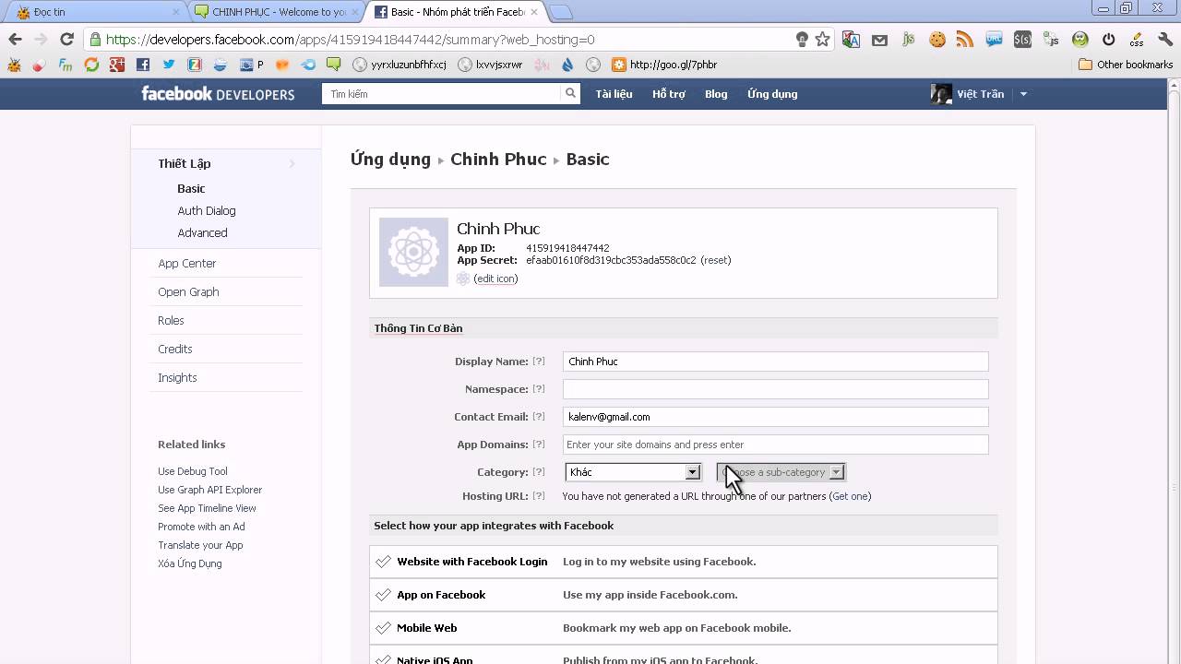Open the Other bookmarks folder
The width and height of the screenshot is (1181, 664).
click(x=1126, y=65)
